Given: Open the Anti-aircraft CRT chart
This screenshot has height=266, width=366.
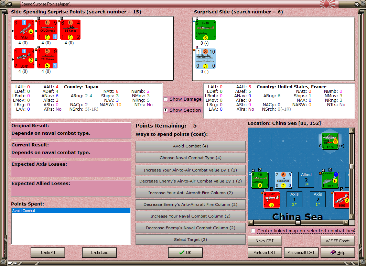Looking at the screenshot, I should [x=301, y=253].
